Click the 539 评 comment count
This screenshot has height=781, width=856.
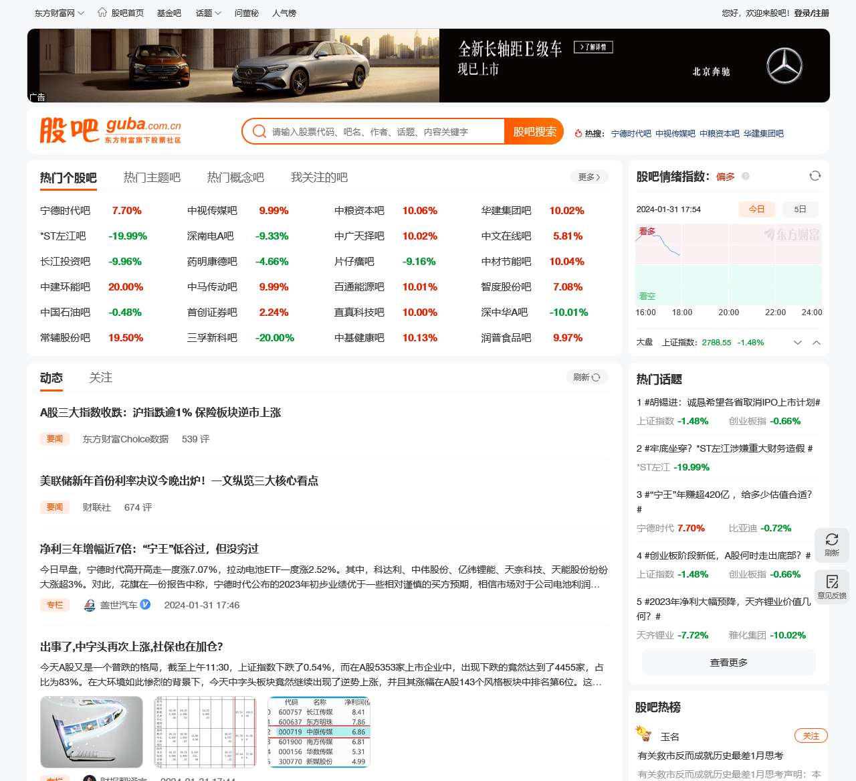pyautogui.click(x=195, y=439)
